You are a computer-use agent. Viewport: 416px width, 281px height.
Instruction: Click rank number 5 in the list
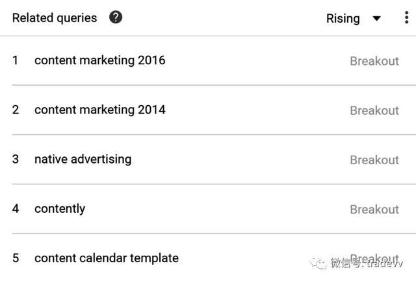16,258
